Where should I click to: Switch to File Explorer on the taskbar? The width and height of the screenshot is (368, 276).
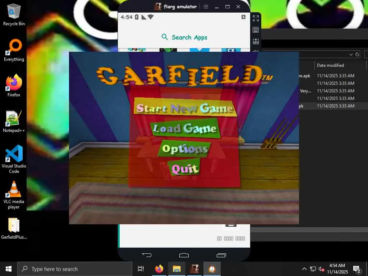tap(177, 269)
